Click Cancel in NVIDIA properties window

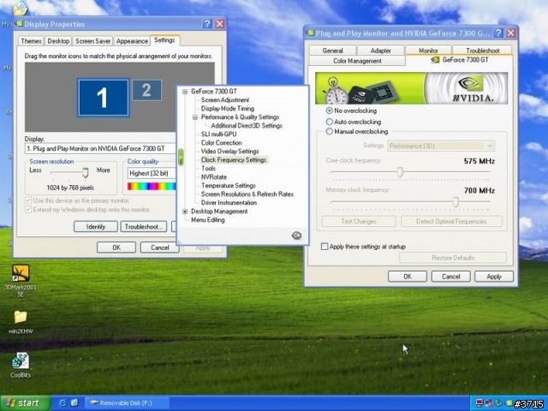coord(451,277)
